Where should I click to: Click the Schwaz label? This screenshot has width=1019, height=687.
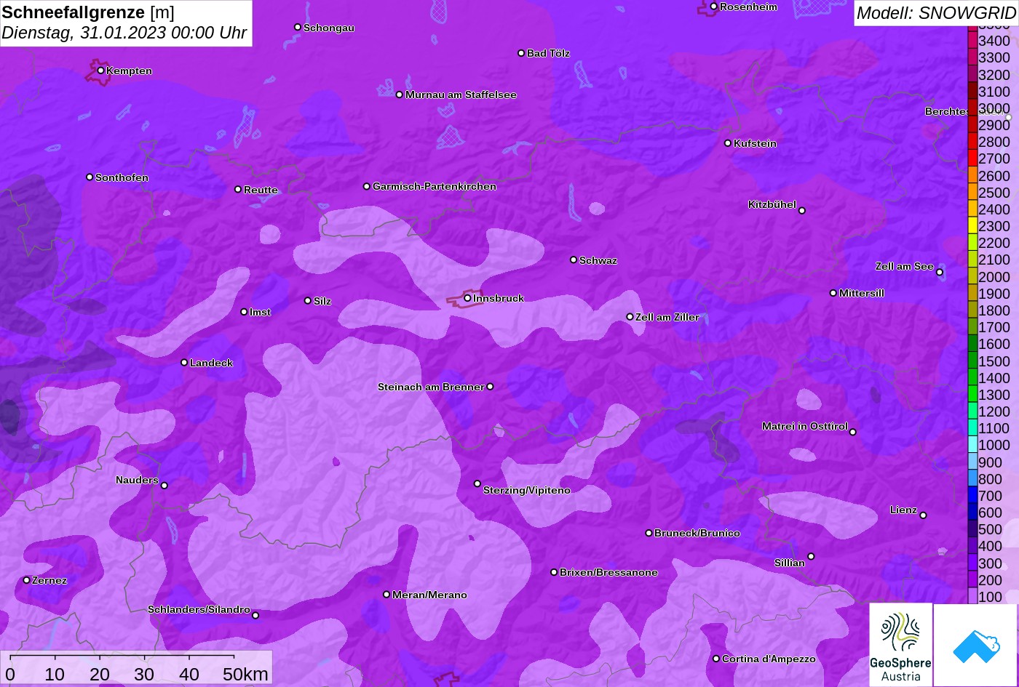598,260
